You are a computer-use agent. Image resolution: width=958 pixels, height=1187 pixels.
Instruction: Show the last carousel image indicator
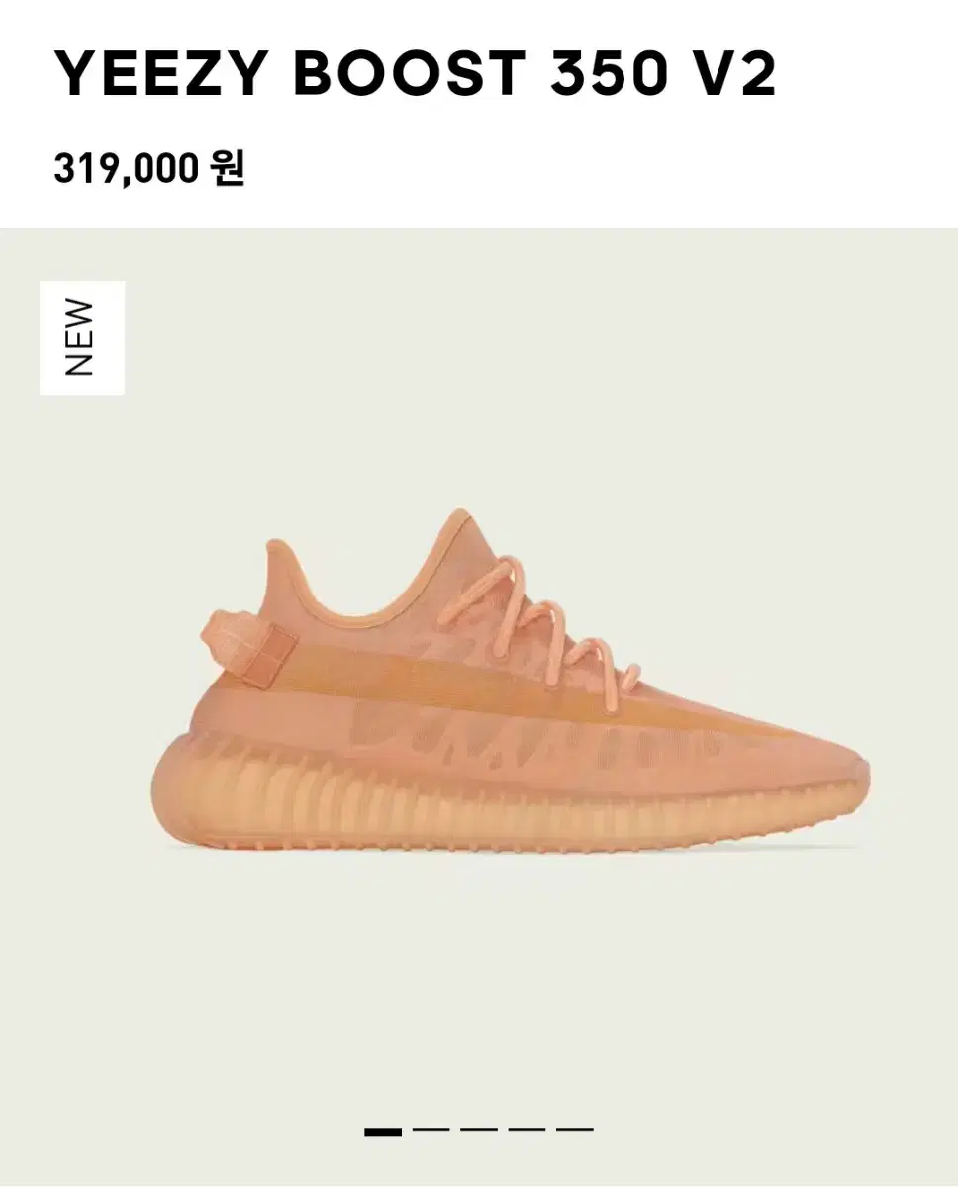coord(575,1130)
